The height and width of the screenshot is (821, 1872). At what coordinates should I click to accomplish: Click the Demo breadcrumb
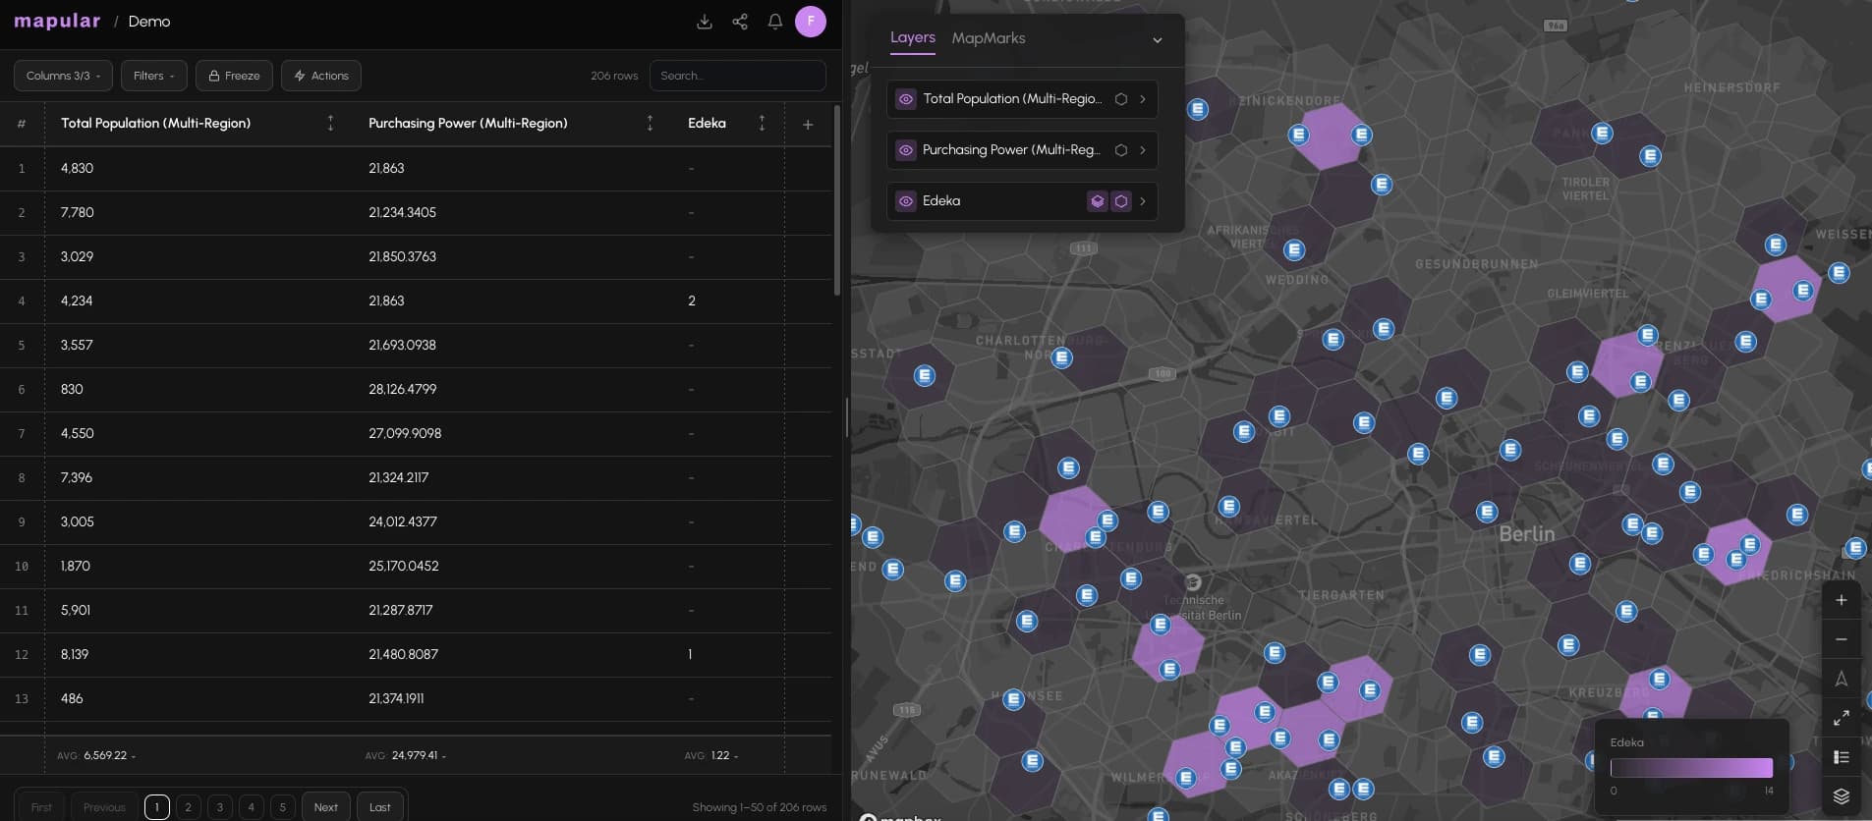coord(149,22)
